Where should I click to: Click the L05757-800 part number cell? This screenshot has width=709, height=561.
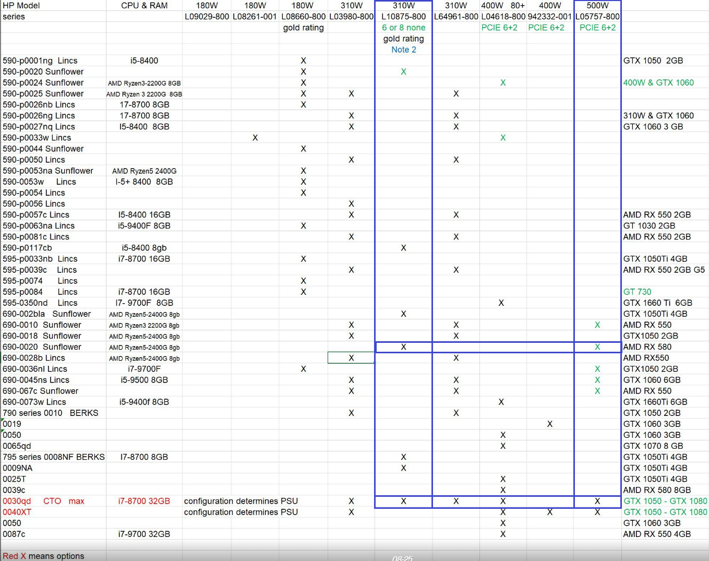pyautogui.click(x=597, y=16)
